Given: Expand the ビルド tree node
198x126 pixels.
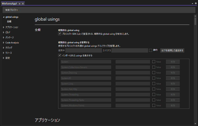Looking at the screenshot, I should 4,32.
